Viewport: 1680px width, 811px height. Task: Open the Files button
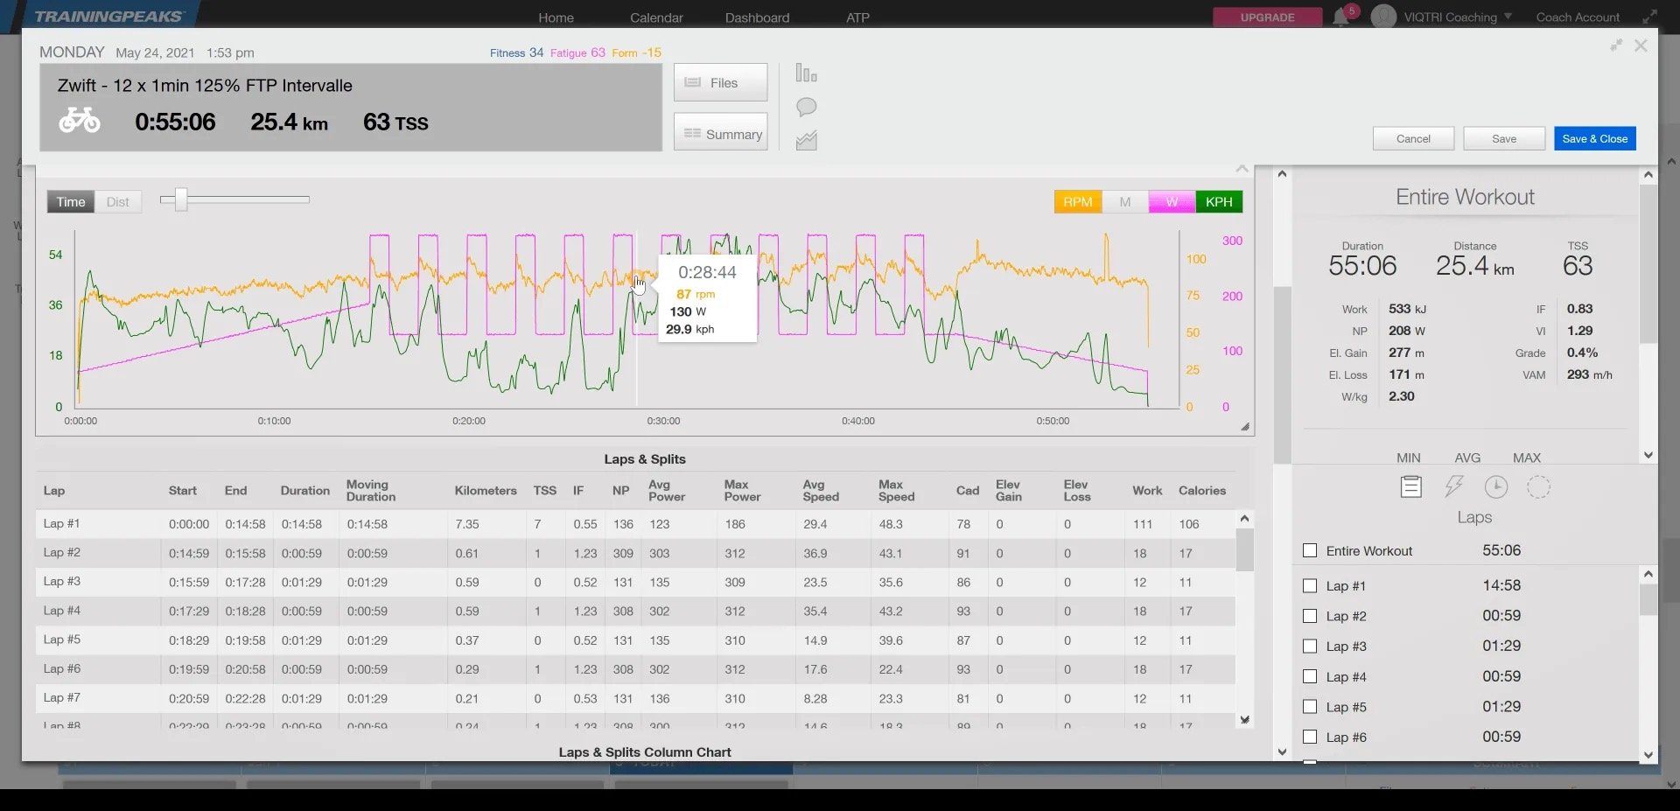click(720, 82)
